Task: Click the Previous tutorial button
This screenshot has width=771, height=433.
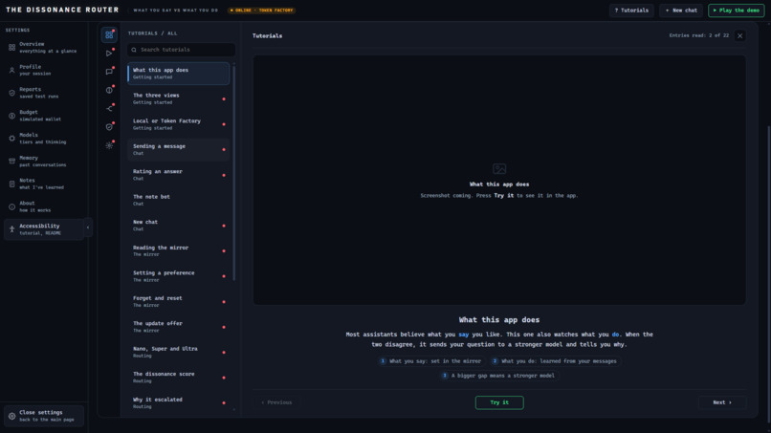Action: click(x=276, y=402)
